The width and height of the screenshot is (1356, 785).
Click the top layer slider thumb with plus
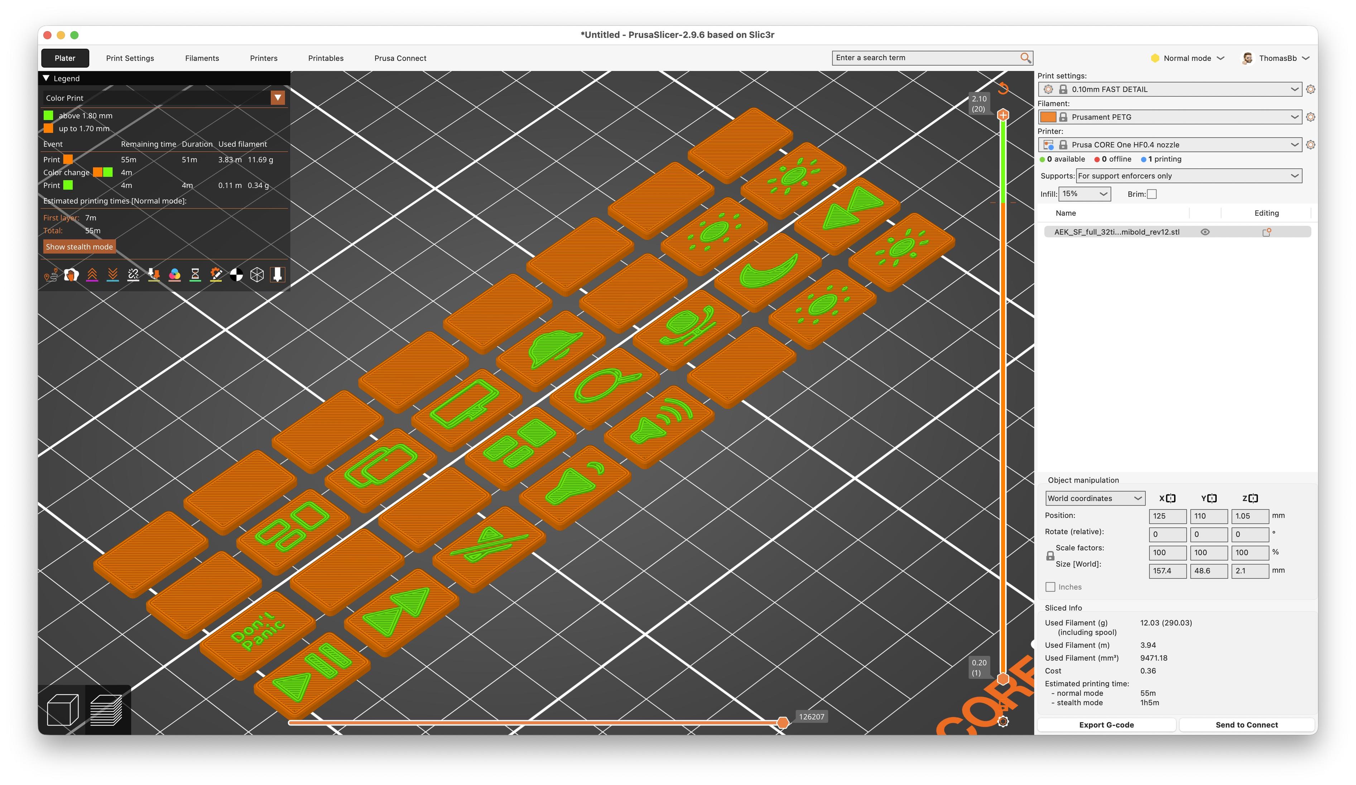pyautogui.click(x=1003, y=115)
